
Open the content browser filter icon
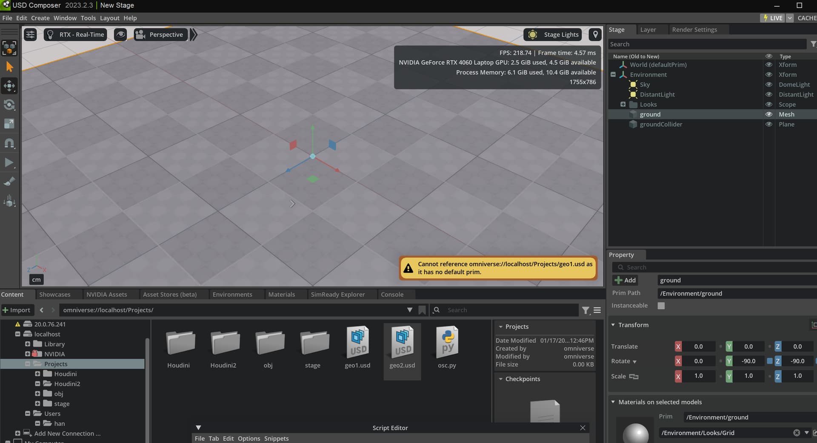point(586,310)
